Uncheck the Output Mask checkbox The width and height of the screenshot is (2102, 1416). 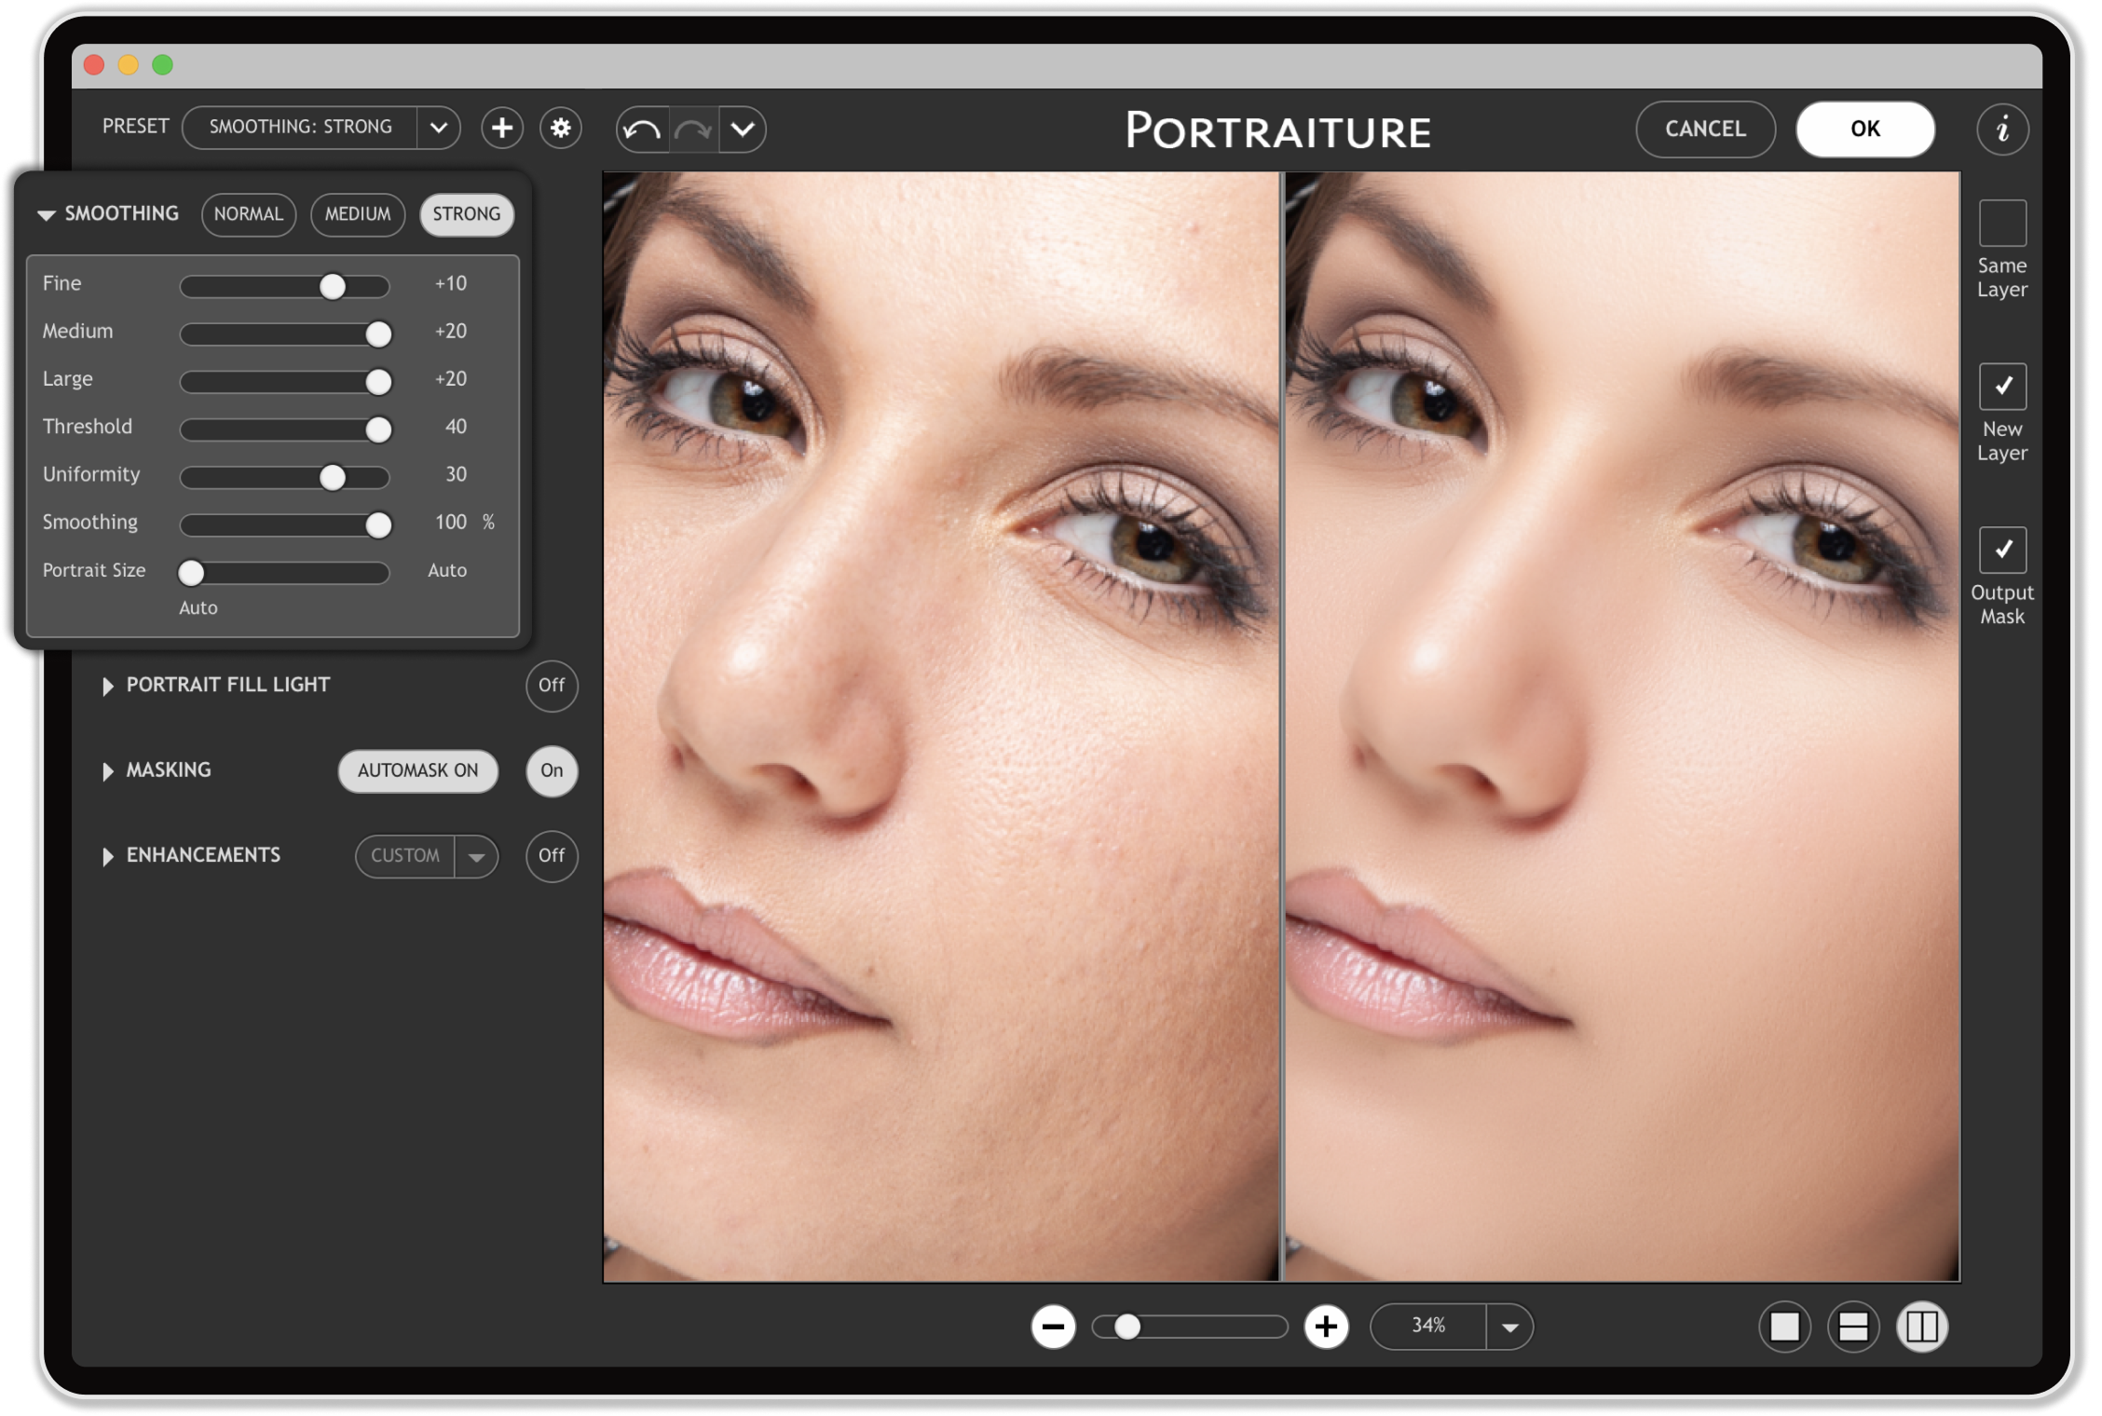(2002, 551)
